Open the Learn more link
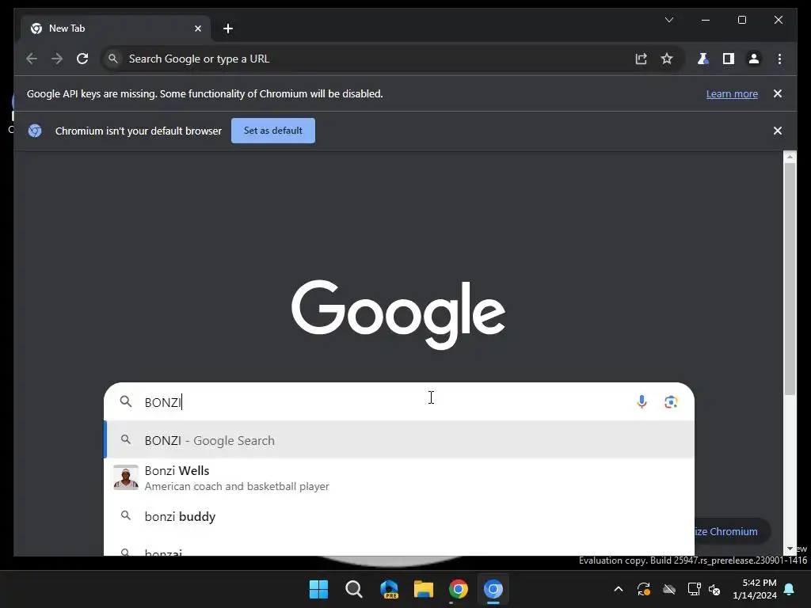This screenshot has height=608, width=811. 732,93
